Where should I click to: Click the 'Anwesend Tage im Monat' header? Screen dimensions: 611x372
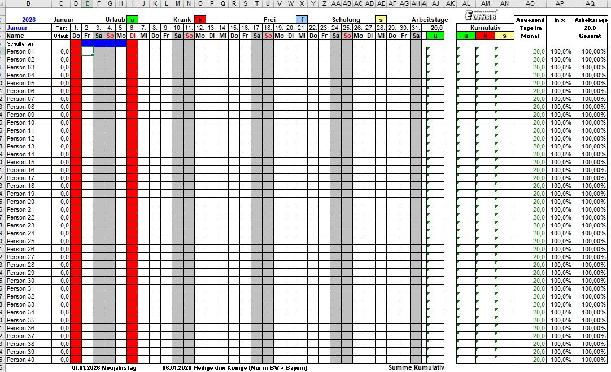click(530, 28)
